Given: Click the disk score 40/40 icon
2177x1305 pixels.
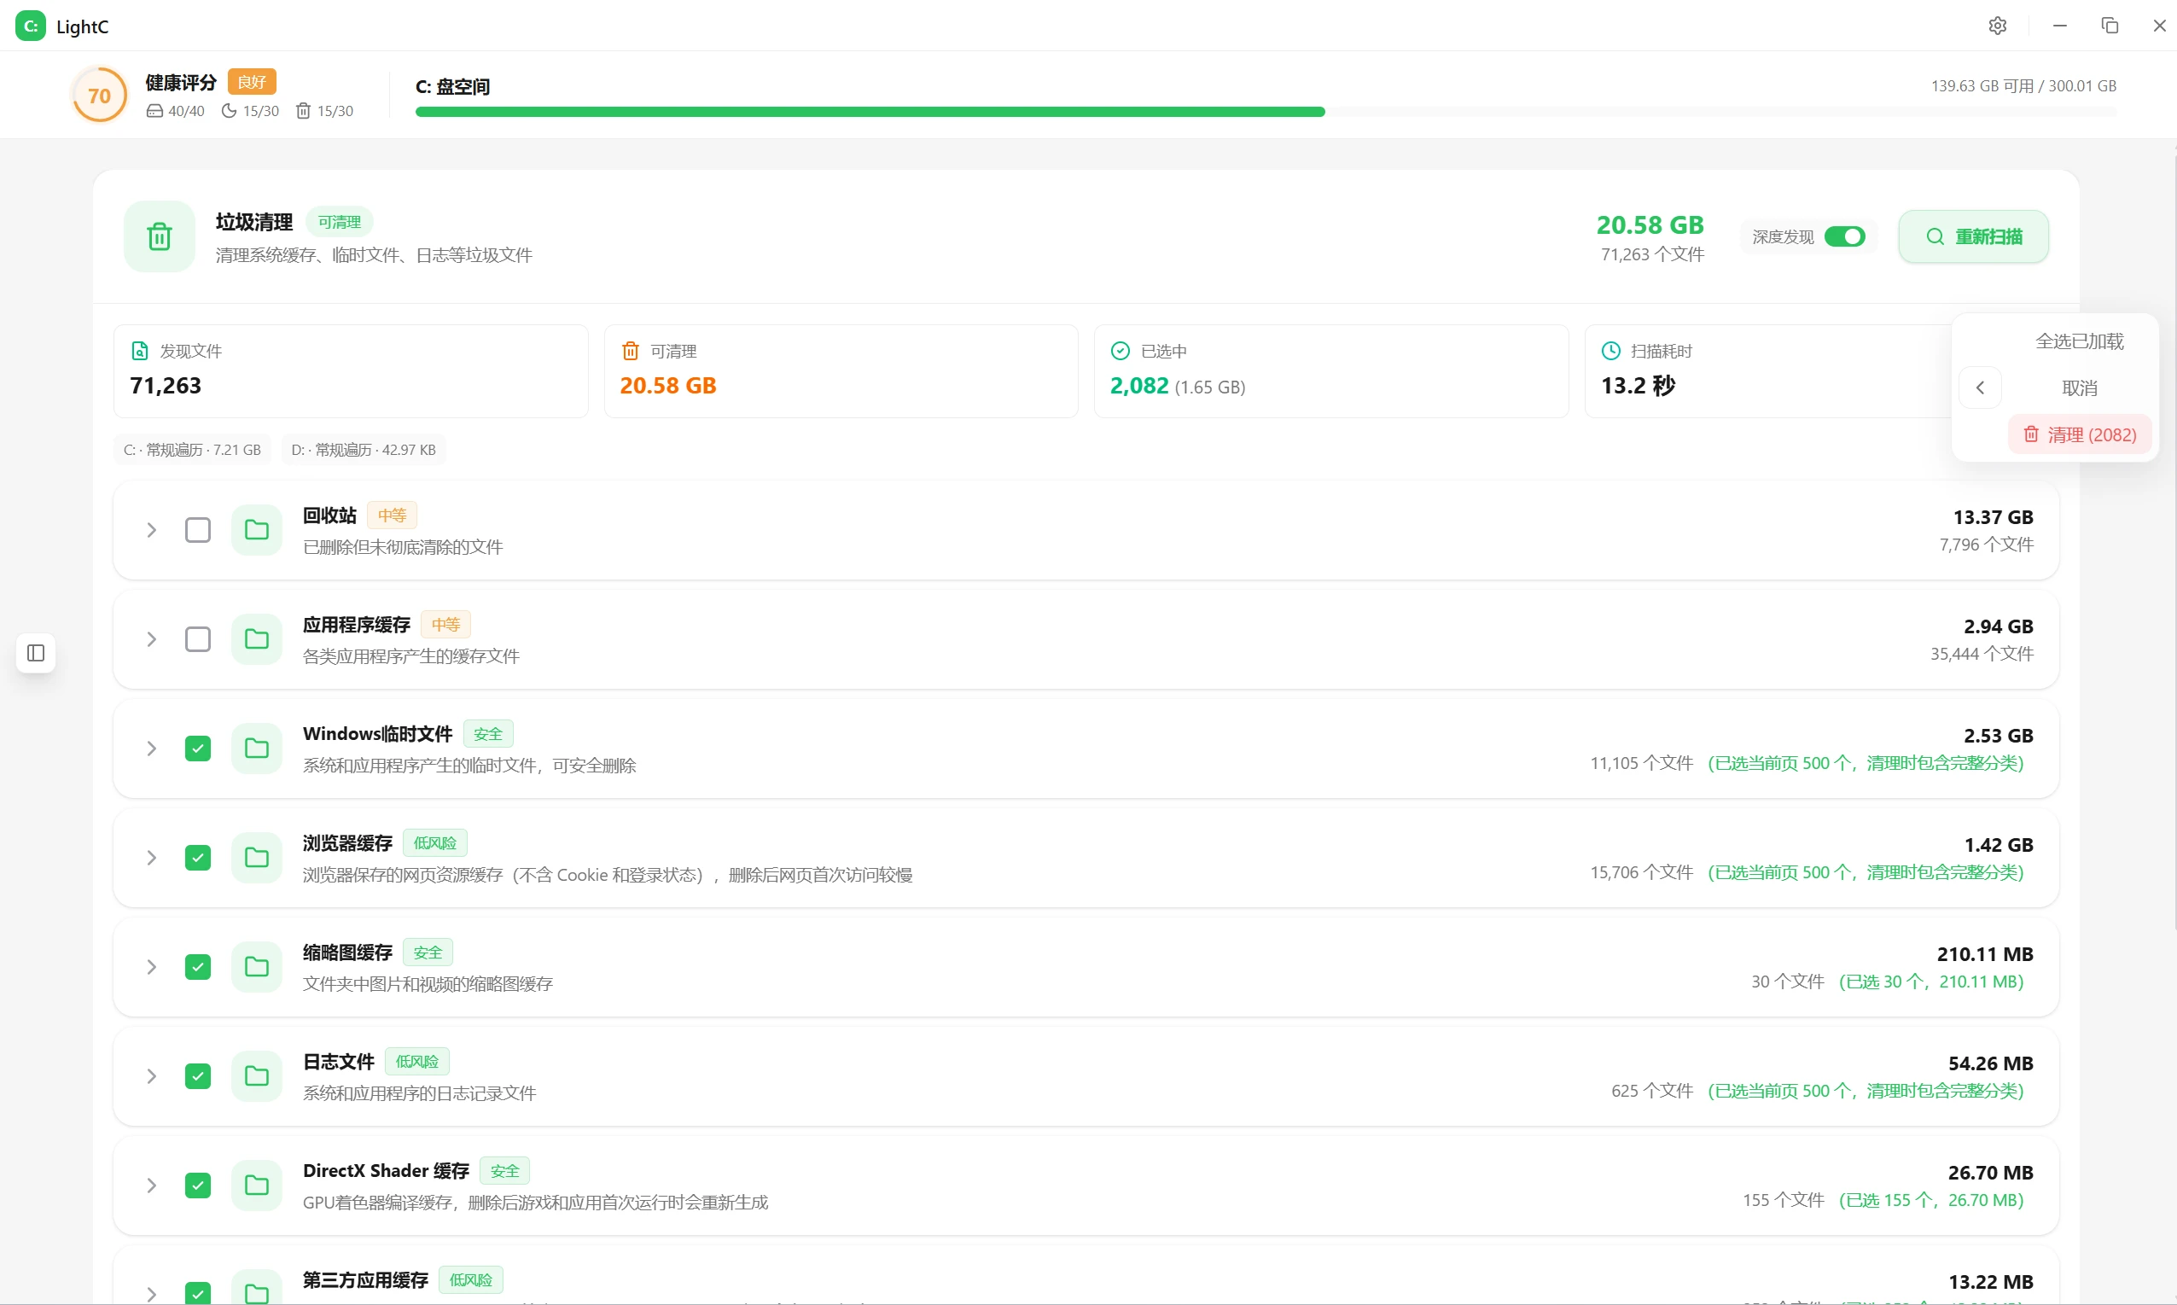Looking at the screenshot, I should coord(154,111).
